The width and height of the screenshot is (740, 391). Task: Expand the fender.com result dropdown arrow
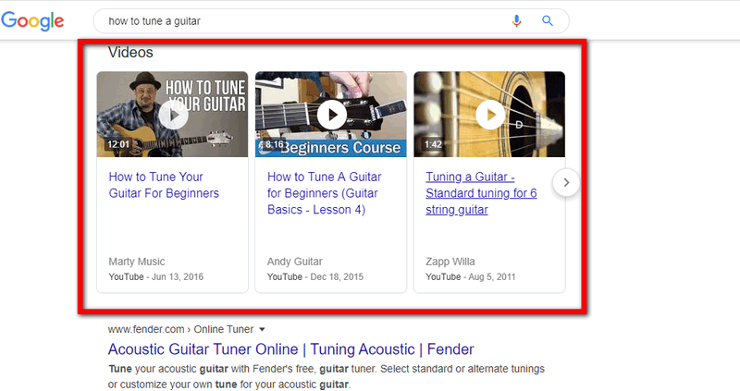point(262,329)
